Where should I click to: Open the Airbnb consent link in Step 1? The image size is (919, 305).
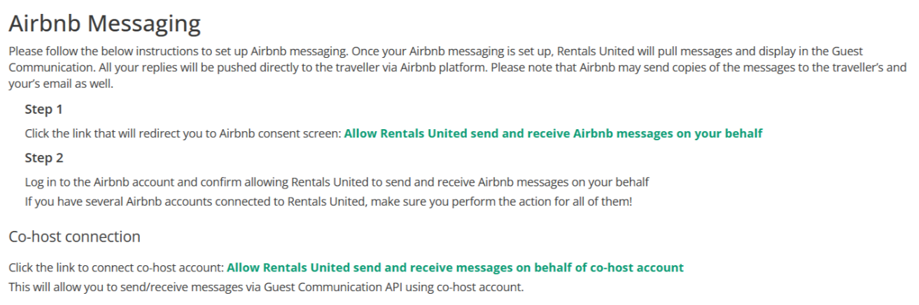coord(553,133)
